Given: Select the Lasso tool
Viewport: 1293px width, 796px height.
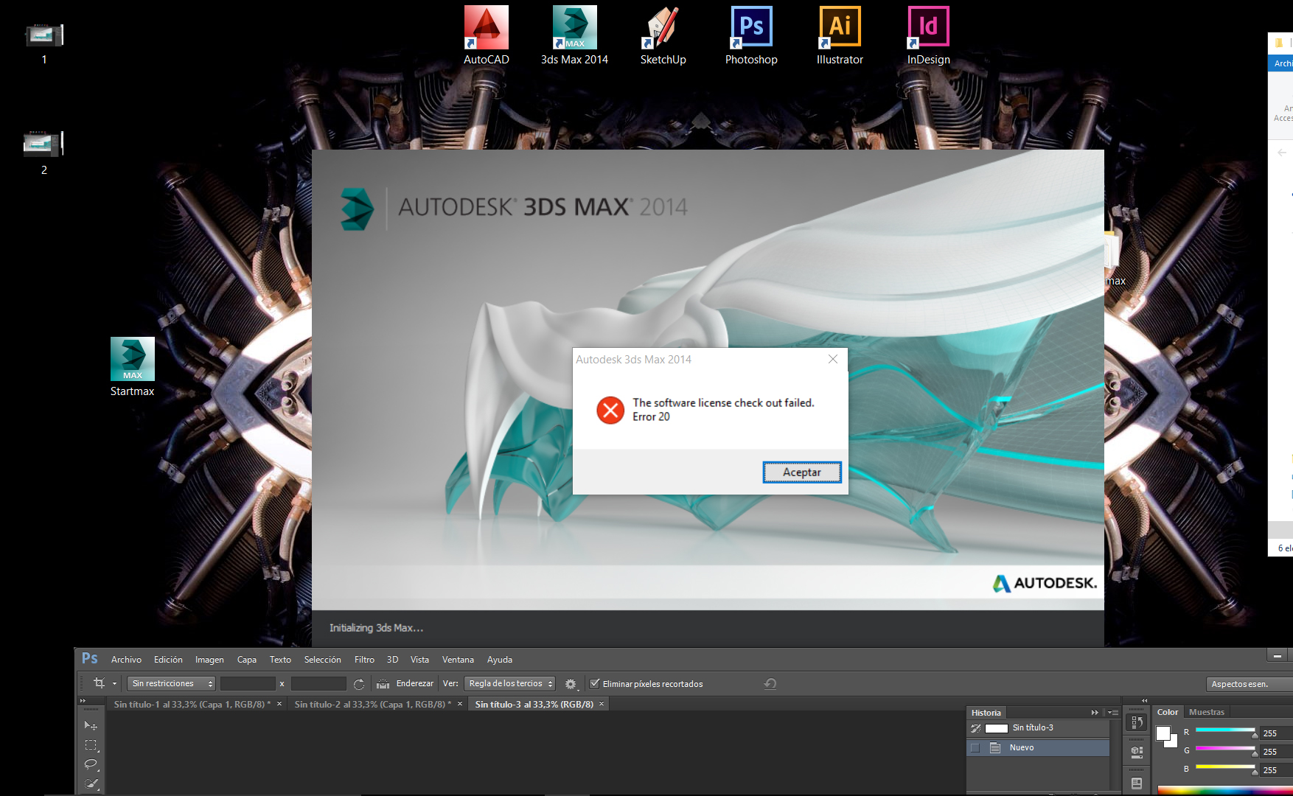Looking at the screenshot, I should click(x=91, y=764).
